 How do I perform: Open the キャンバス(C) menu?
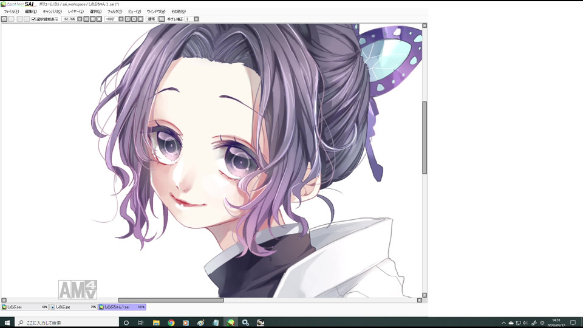tap(52, 12)
